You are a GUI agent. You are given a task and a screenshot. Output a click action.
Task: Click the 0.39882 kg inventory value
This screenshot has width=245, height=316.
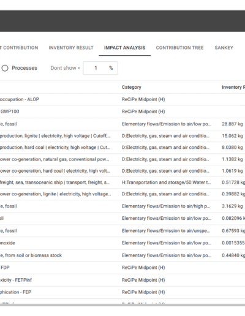click(x=233, y=194)
